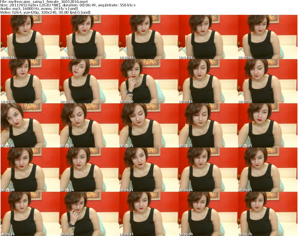Select the Size and duration info line
298x236 pixels.
point(68,5)
